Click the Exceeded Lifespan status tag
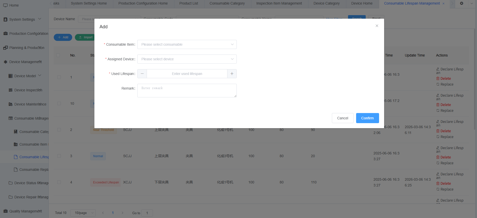477x218 pixels. (105, 182)
